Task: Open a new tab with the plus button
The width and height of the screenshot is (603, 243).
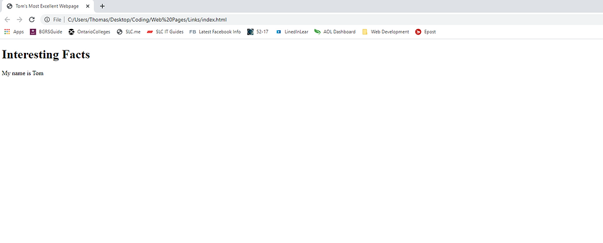Action: coord(102,6)
